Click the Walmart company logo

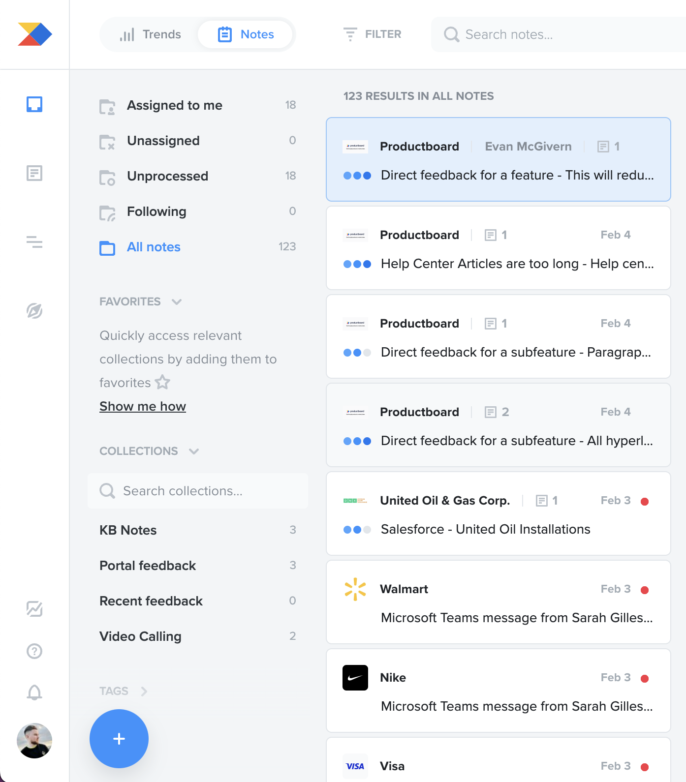pyautogui.click(x=355, y=589)
